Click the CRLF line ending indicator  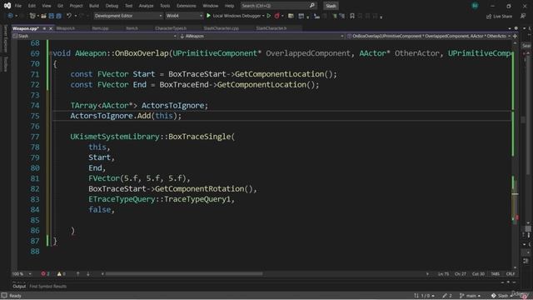point(511,274)
